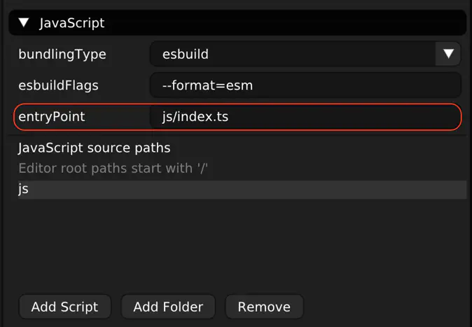Click right end of JavaScript header bar
Viewport: 472px width, 327px height.
(x=441, y=23)
